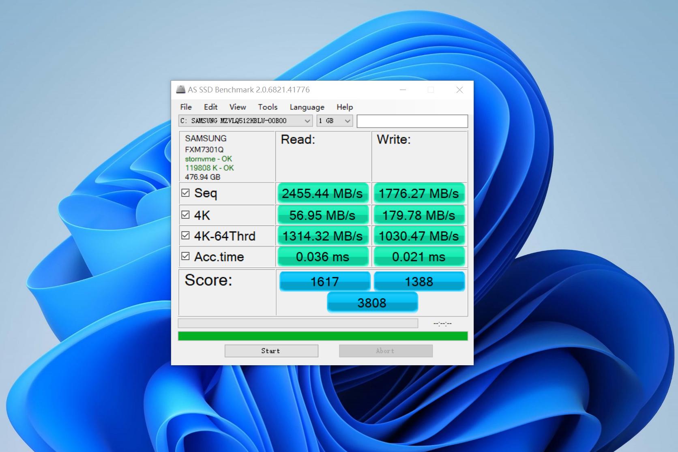Click the Abort button

385,351
